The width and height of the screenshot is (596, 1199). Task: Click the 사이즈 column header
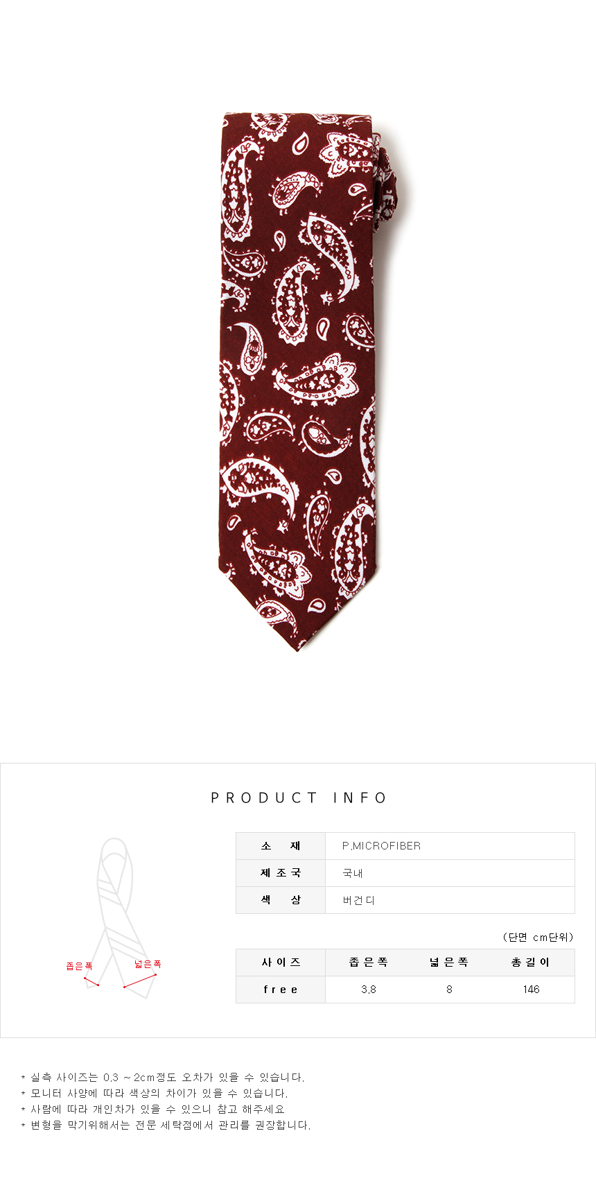pos(281,963)
